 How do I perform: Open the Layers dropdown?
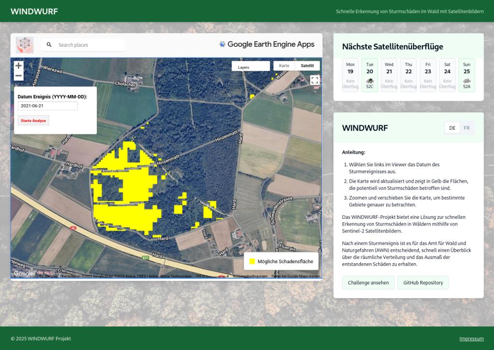251,66
